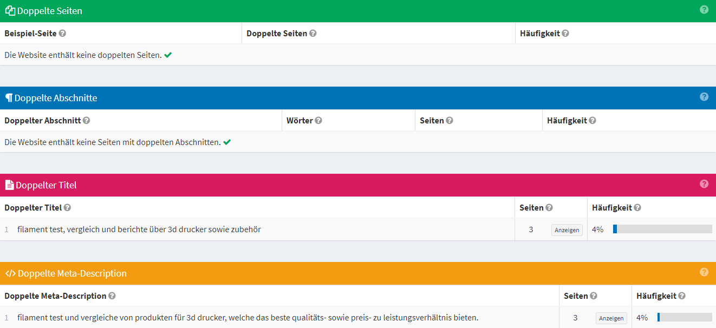Click help icon in Doppelte Seiten green header

[x=704, y=10]
